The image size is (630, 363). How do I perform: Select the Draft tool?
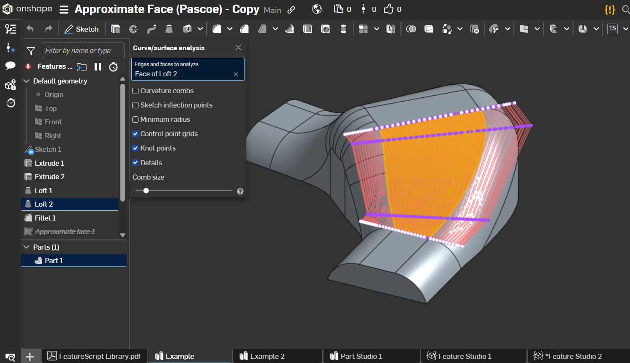click(262, 29)
